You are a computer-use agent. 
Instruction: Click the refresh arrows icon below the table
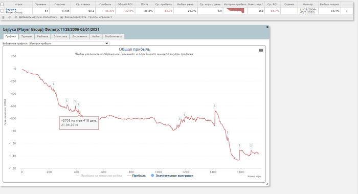(x=10, y=17)
